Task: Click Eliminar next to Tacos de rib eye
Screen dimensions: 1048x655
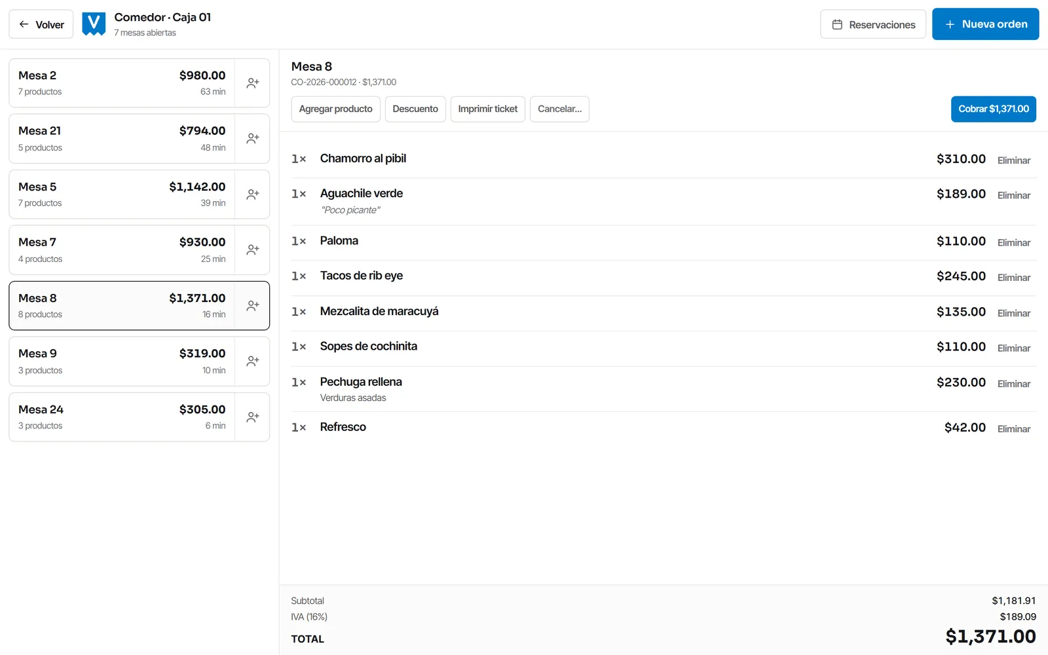Action: [x=1013, y=278]
